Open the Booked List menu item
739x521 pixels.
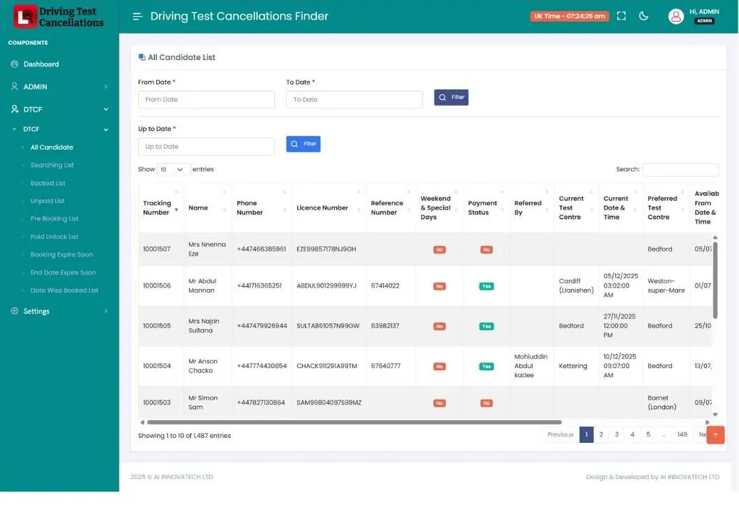[47, 184]
